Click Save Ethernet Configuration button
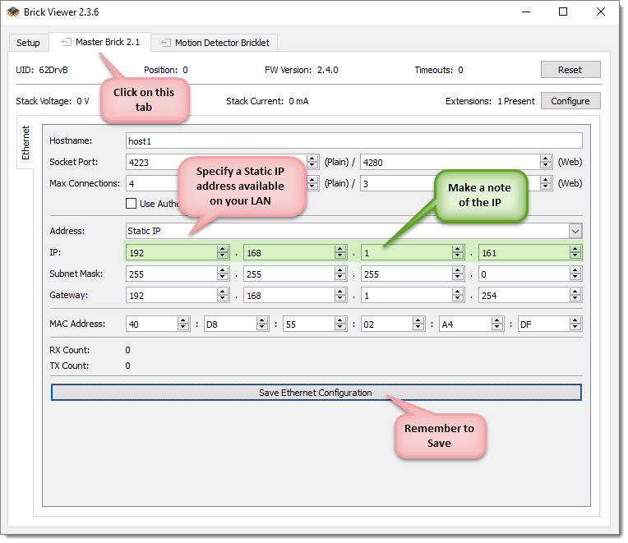The height and width of the screenshot is (543, 628). [316, 393]
